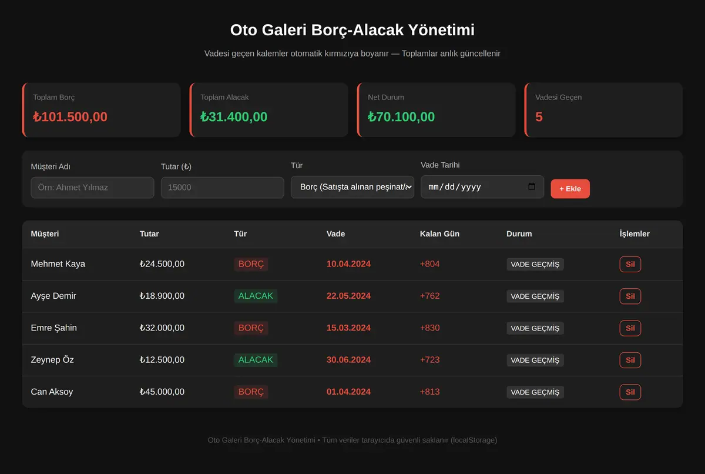Click VADE GEÇMİŞ status in Mehmet Kaya row
The width and height of the screenshot is (705, 474).
point(535,264)
